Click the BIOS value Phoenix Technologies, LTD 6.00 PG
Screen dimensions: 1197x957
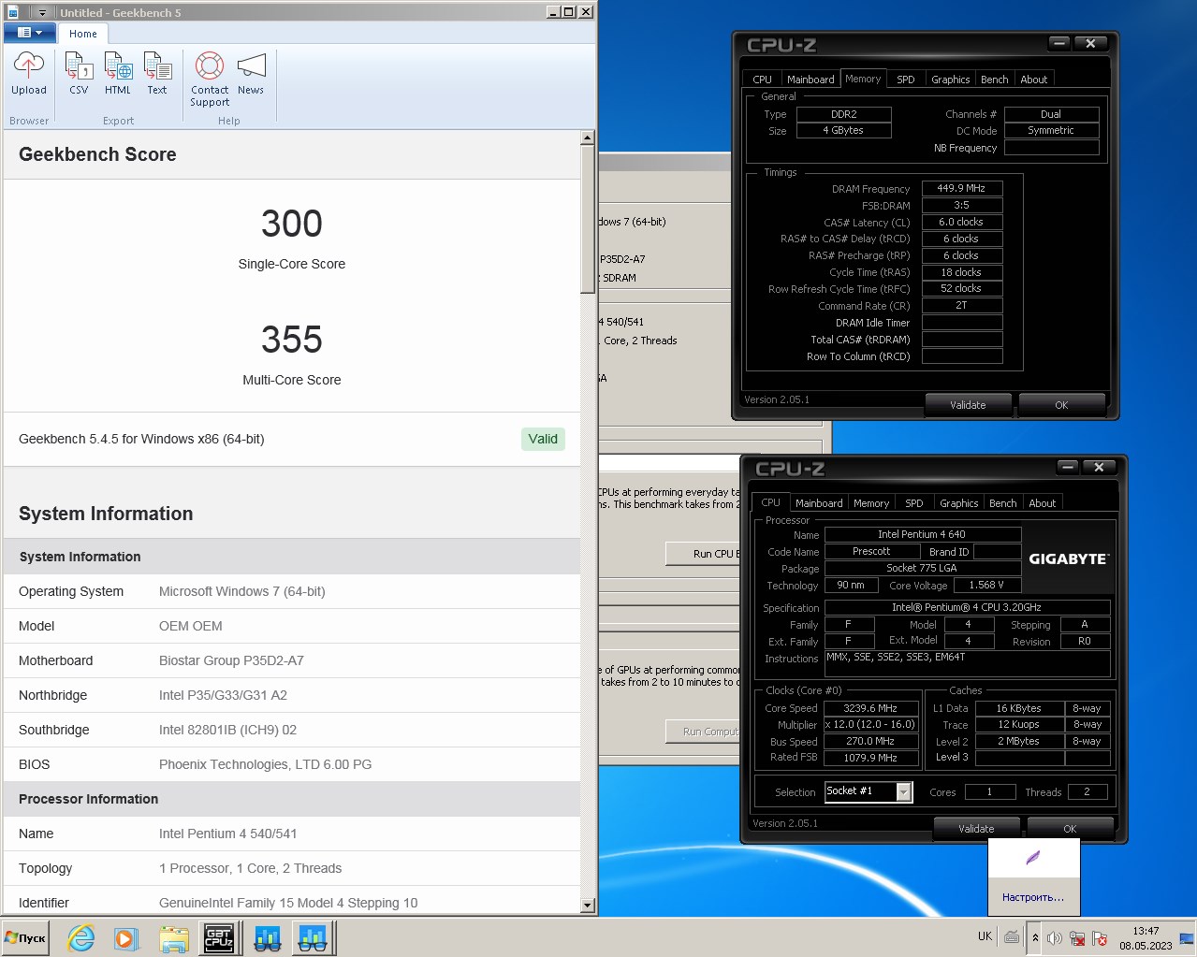[266, 764]
